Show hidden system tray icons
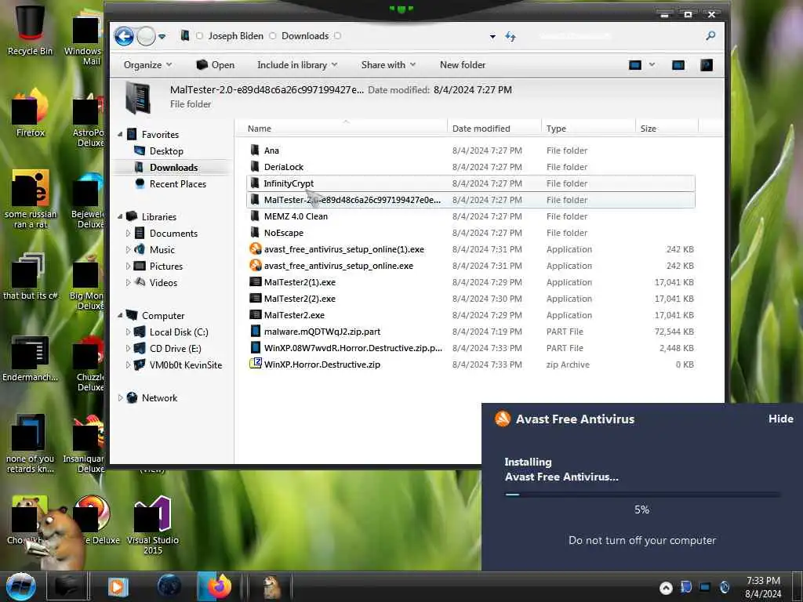Screen dimensions: 803x602 coord(665,588)
